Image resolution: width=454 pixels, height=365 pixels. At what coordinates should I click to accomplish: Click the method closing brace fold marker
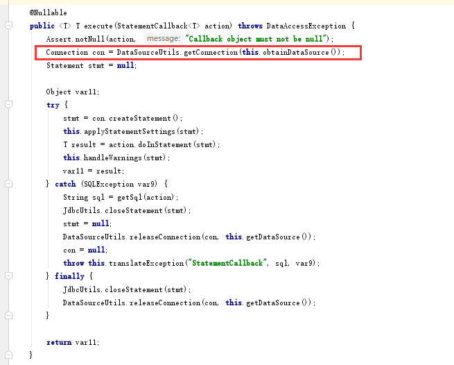(9, 355)
